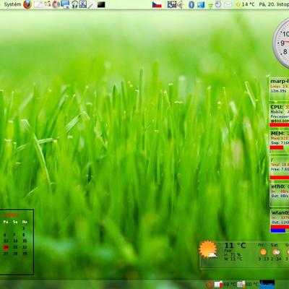Image resolution: width=289 pixels, height=289 pixels.
Task: Click the Bluetooth tray icon
Action: pyautogui.click(x=191, y=4)
